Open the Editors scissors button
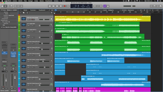Screen dimensions: 163x92 pos(21,6)
